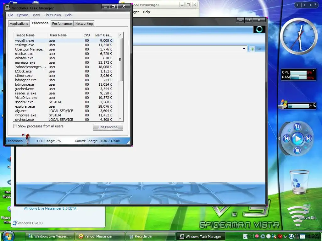The height and width of the screenshot is (241, 322).
Task: Select the explorer.exe process row
Action: pos(64,106)
